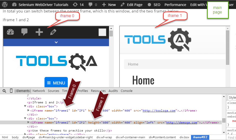Select the div.wf-container-main breadcrumb

[130, 137]
